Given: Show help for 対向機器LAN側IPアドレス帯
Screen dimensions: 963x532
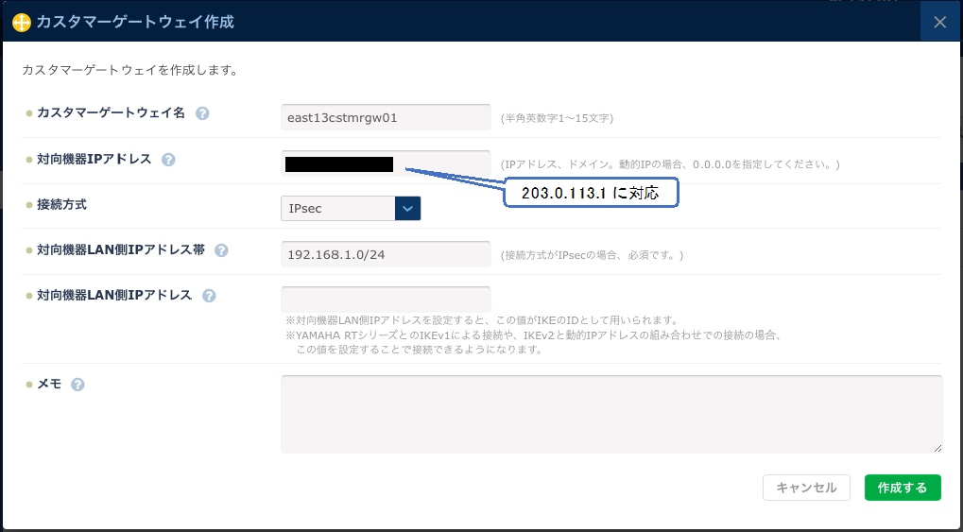Looking at the screenshot, I should (221, 250).
